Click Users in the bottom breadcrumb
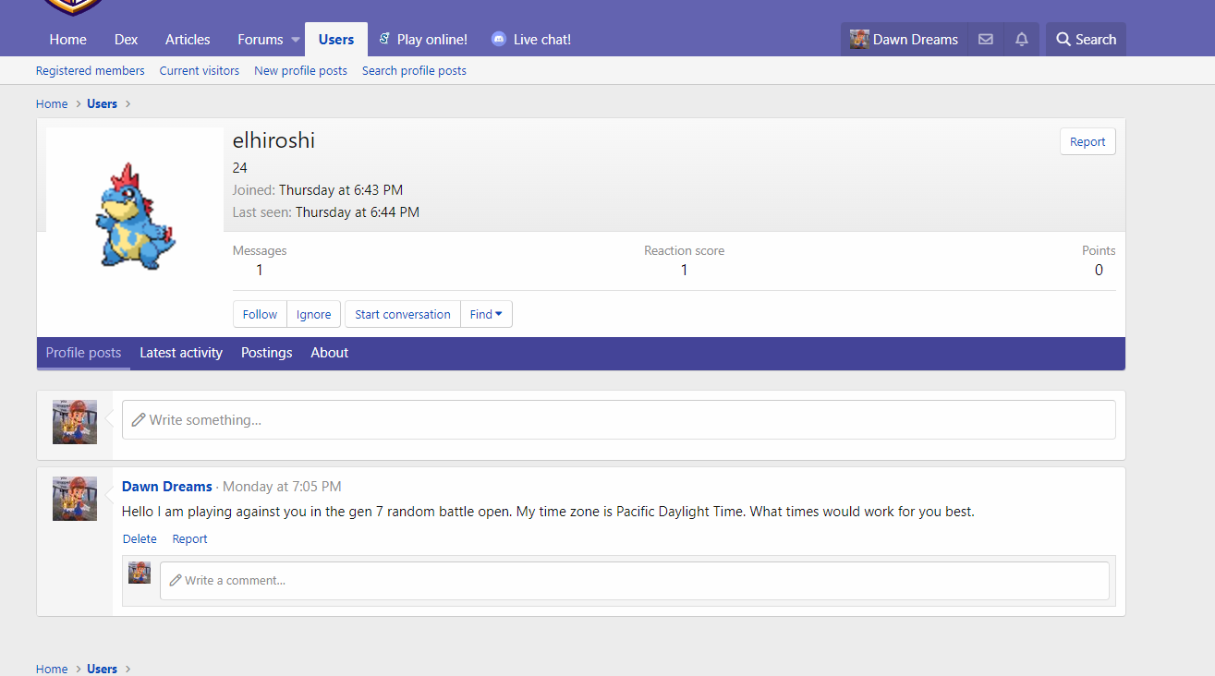This screenshot has width=1215, height=676. tap(102, 669)
